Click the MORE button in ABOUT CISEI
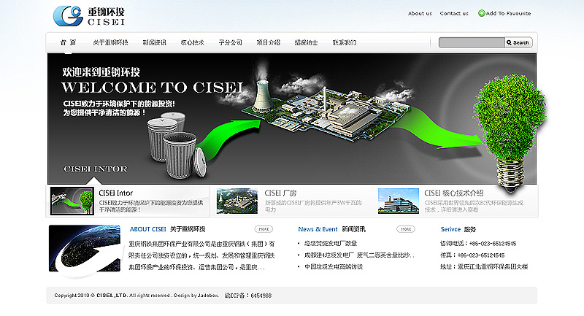 click(264, 229)
